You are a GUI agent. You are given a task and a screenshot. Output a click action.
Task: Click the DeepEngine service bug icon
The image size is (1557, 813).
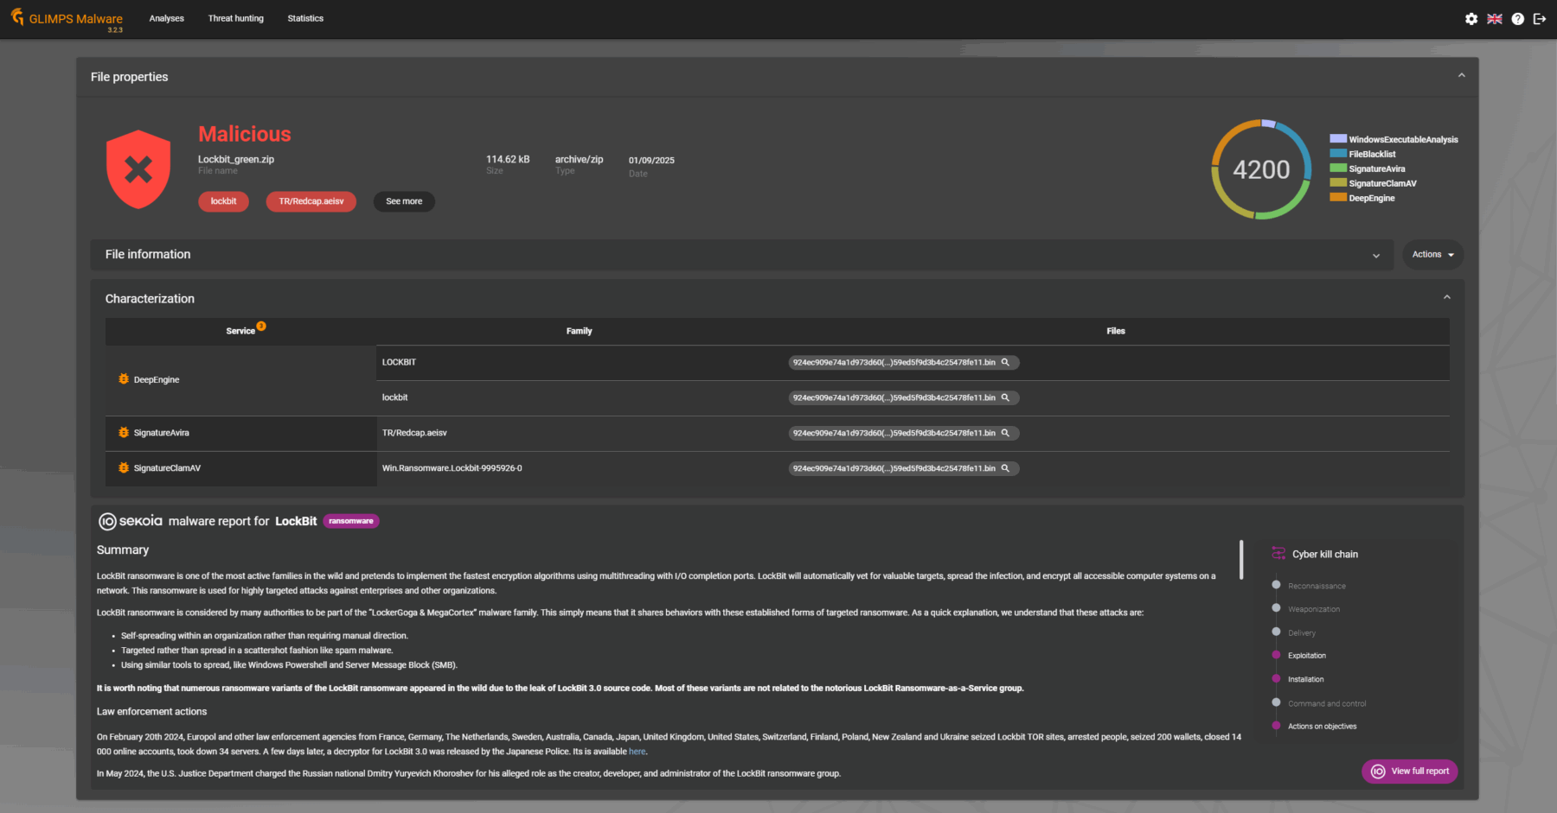124,379
